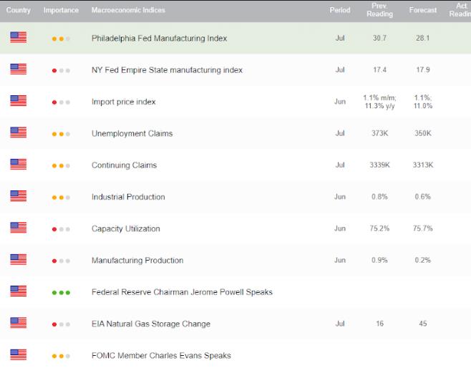The width and height of the screenshot is (471, 368).
Task: Click green importance dots for Jerome Powell Speaks
Action: 61,293
